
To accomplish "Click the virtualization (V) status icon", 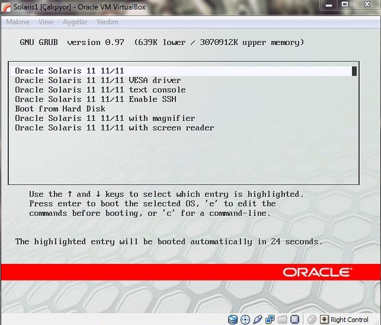I will pos(294,320).
